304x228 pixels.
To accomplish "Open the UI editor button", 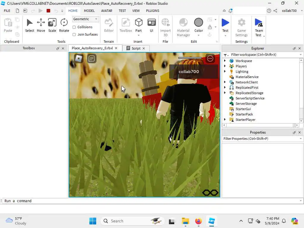I will pos(151,25).
